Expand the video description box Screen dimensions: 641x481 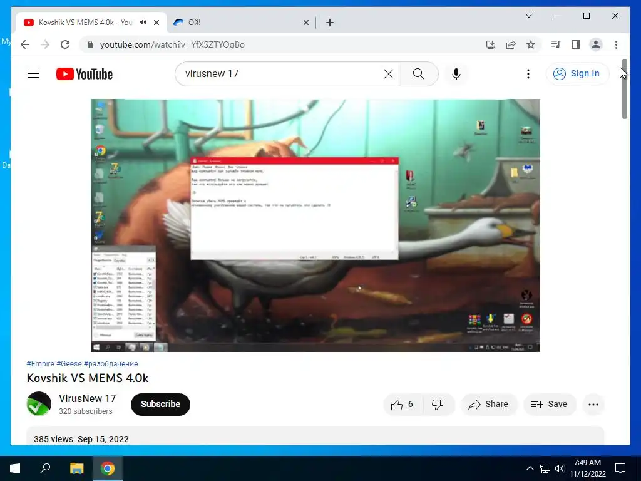coord(315,436)
